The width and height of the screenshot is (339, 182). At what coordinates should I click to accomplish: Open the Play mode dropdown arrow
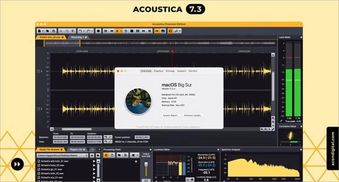pyautogui.click(x=121, y=31)
